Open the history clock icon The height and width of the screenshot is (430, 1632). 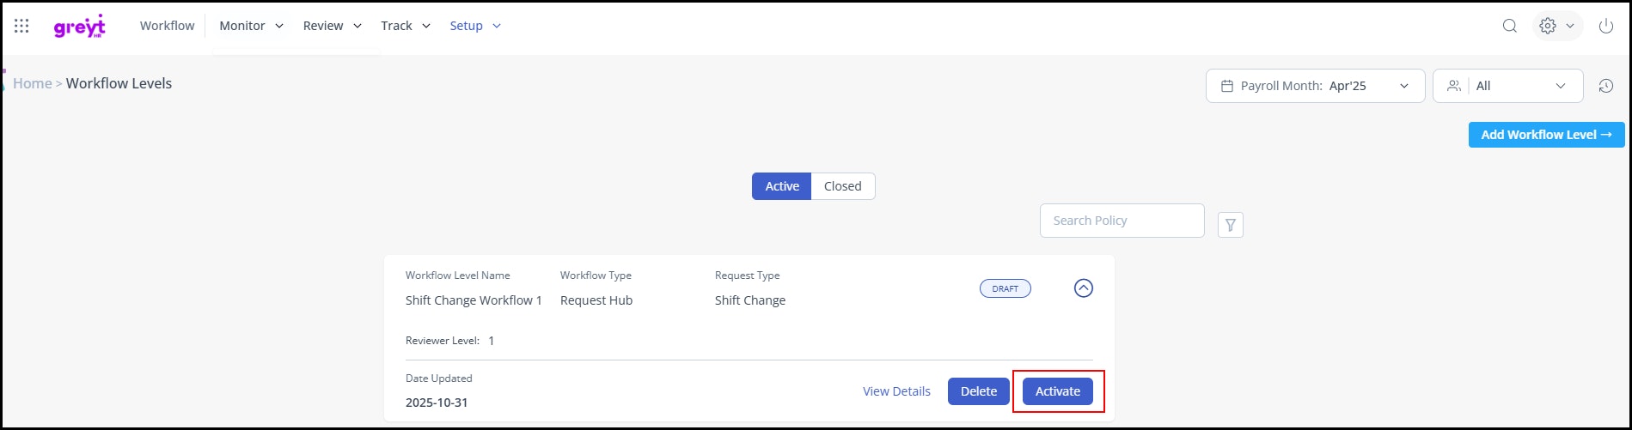[1605, 86]
